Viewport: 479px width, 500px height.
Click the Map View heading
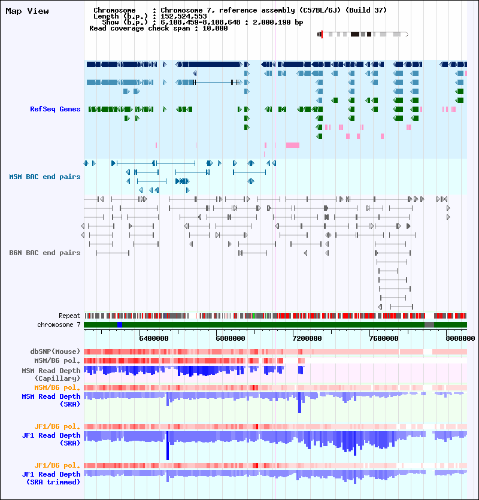[27, 11]
